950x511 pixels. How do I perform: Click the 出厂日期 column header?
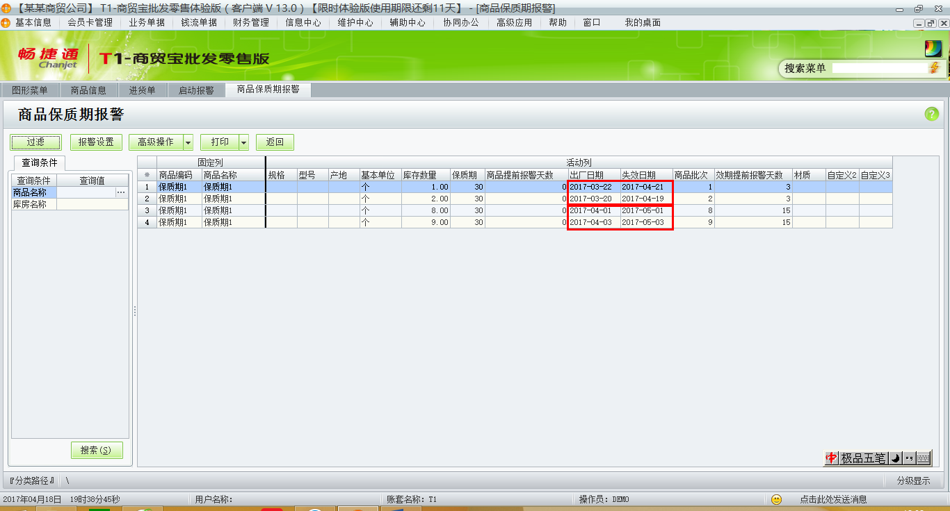(594, 175)
